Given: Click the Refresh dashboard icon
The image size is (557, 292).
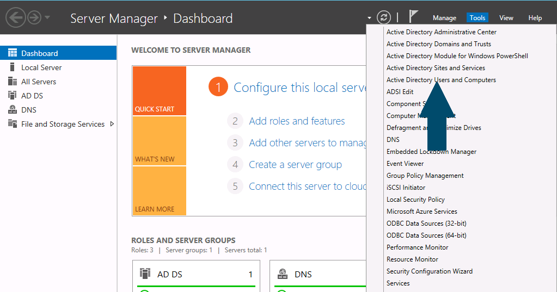Looking at the screenshot, I should (x=384, y=17).
